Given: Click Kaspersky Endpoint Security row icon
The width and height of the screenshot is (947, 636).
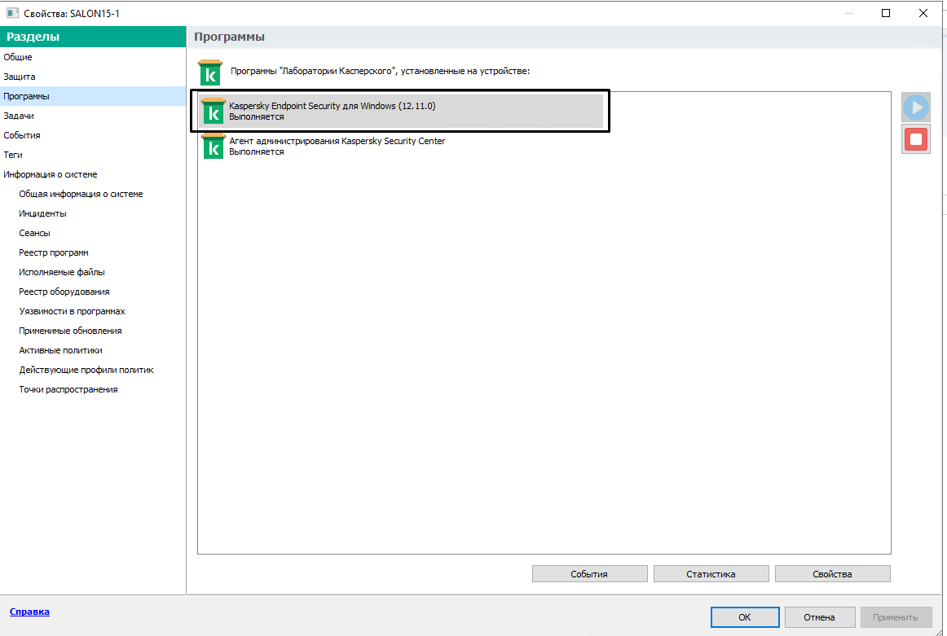Looking at the screenshot, I should tap(213, 111).
